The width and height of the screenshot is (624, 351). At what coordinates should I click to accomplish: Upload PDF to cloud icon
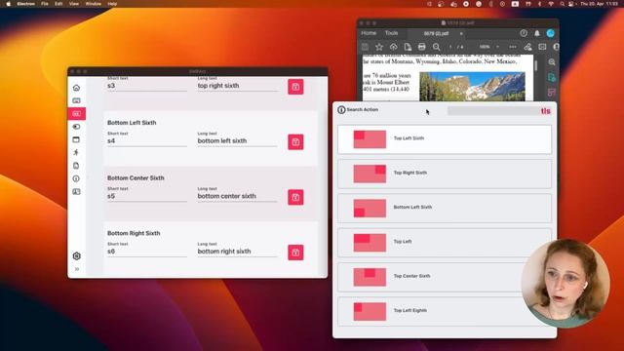coord(394,47)
